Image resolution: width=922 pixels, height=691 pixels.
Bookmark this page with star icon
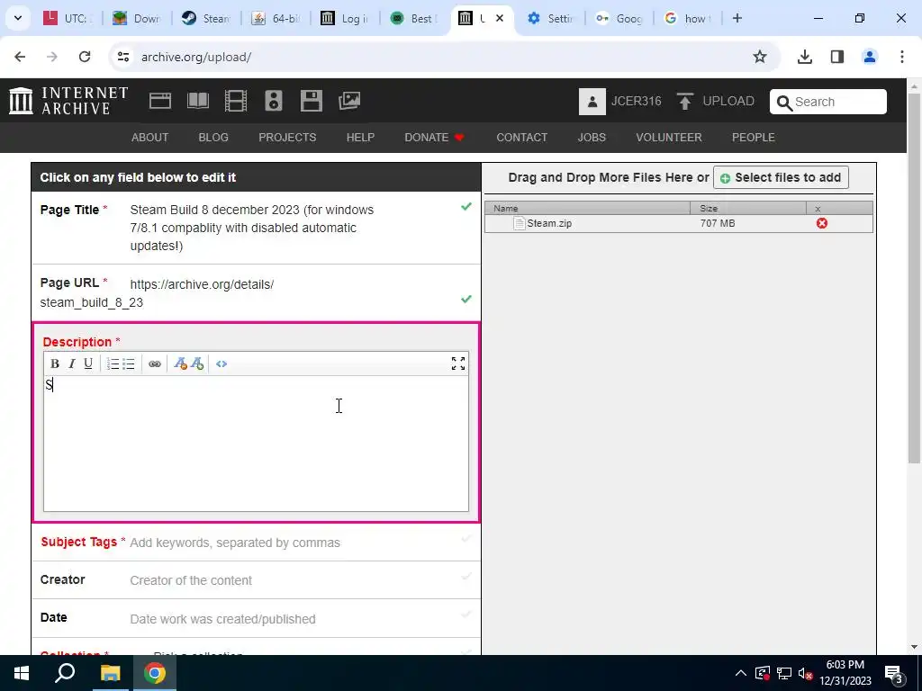pyautogui.click(x=760, y=57)
